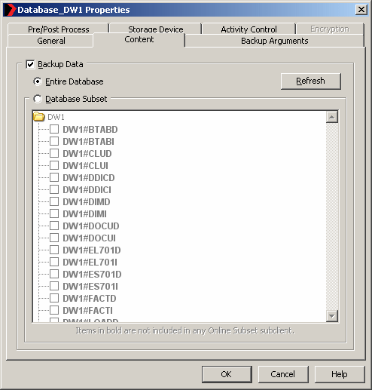372x390 pixels.
Task: Toggle the Backup Data checkbox
Action: (x=30, y=64)
